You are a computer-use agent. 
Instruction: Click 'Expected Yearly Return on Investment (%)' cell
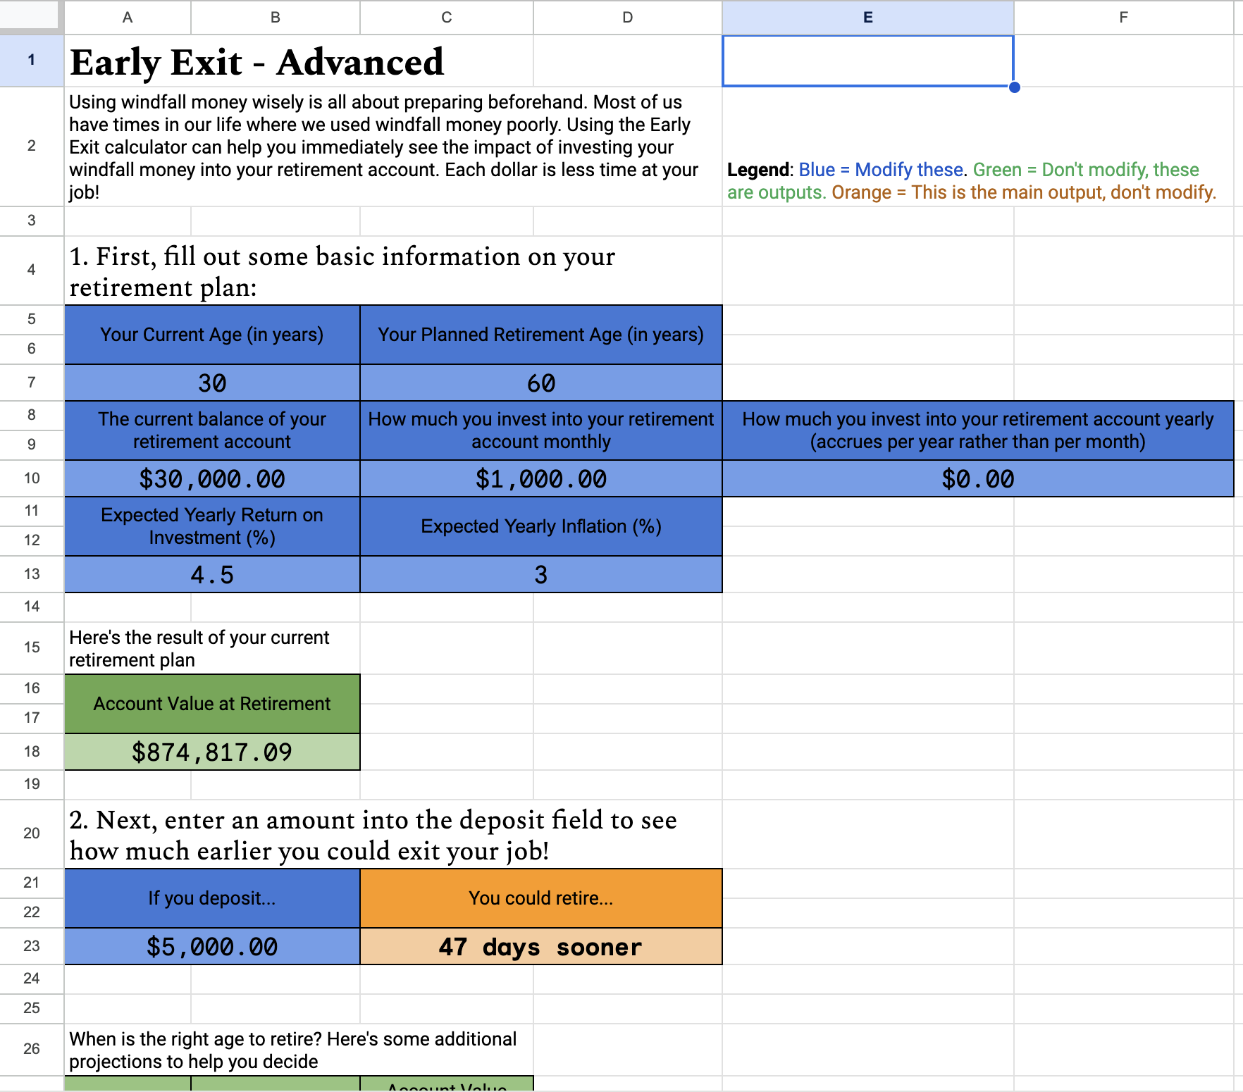pos(212,526)
